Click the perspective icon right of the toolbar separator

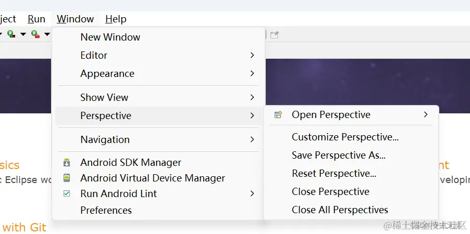(275, 35)
